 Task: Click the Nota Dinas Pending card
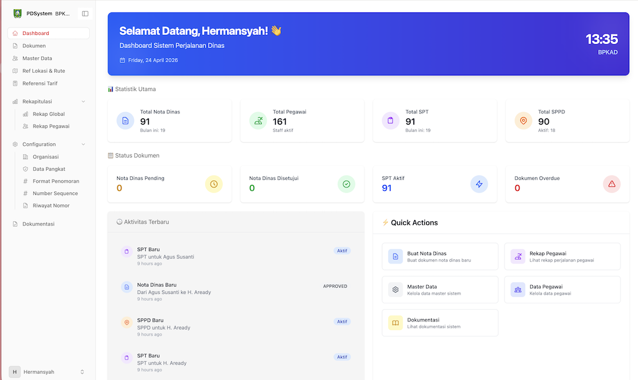point(169,184)
